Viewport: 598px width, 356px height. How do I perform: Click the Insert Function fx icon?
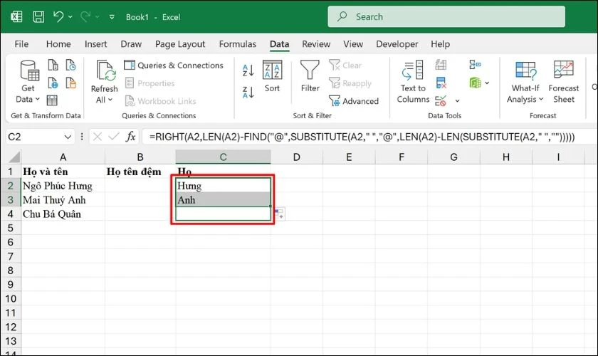coord(131,136)
